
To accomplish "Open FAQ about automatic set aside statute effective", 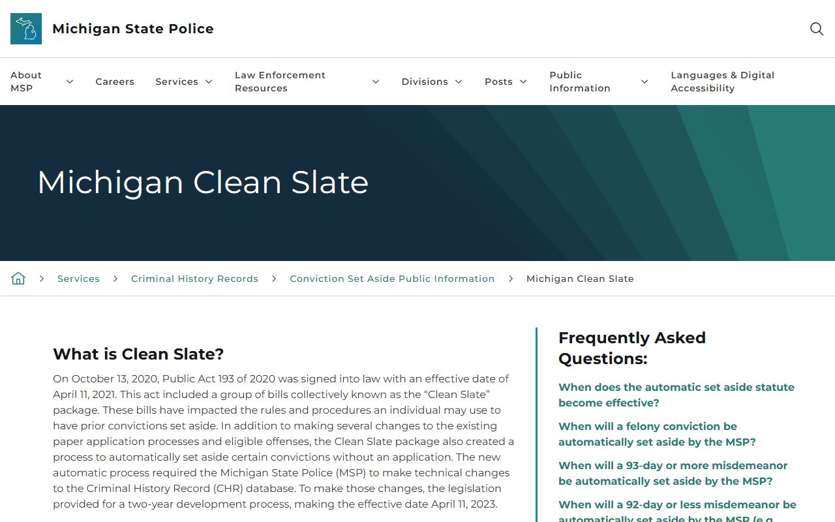I will (676, 395).
